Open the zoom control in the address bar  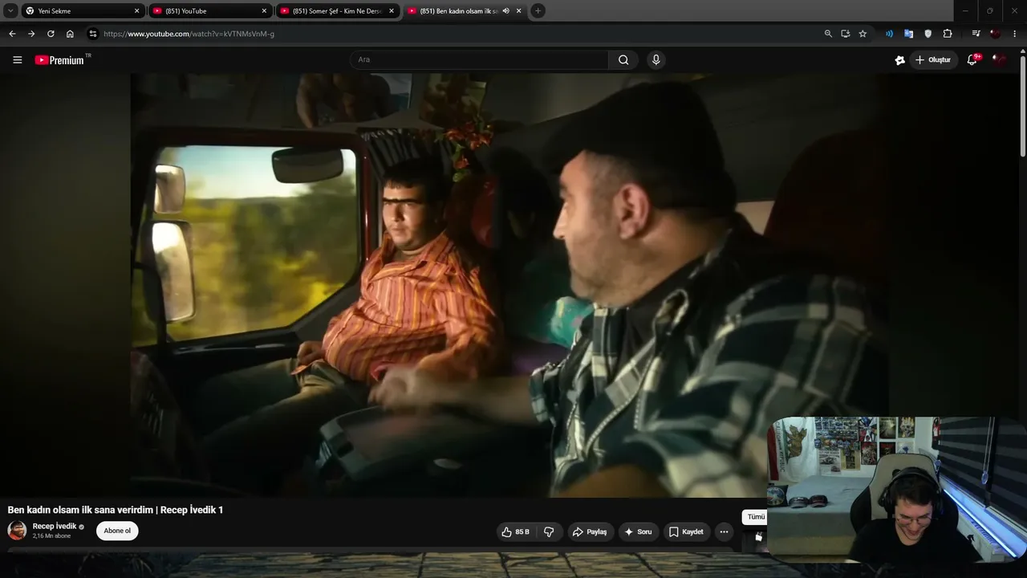[828, 34]
